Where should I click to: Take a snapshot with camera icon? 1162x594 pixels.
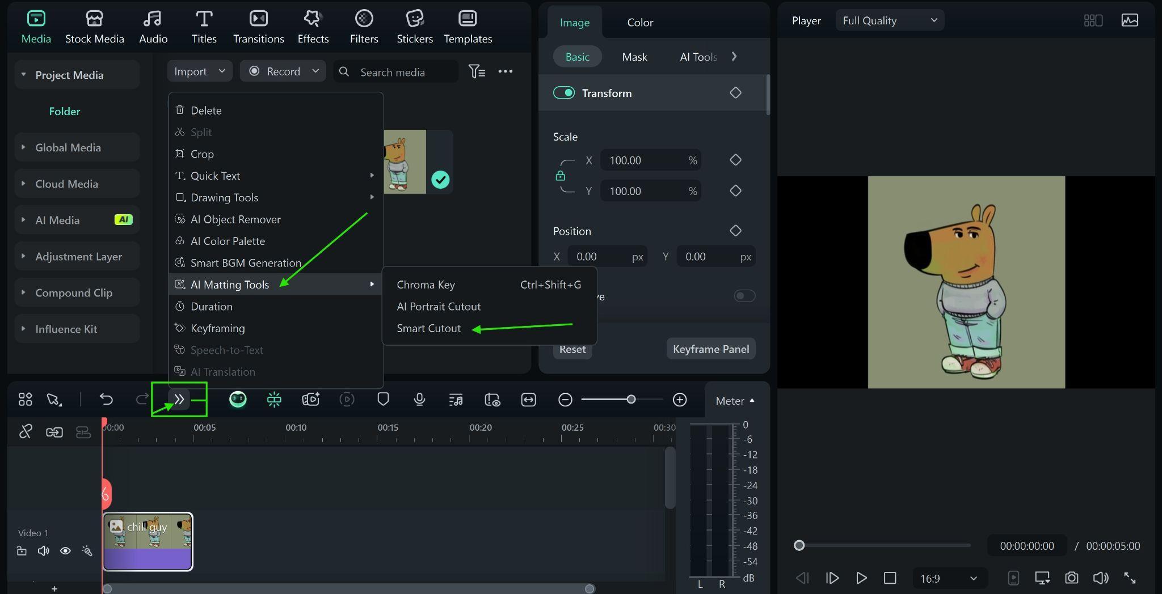tap(1071, 578)
